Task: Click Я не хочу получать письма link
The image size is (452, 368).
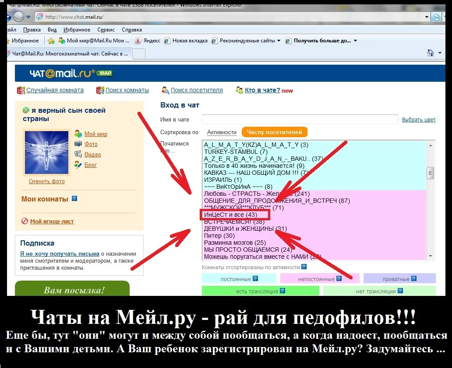Action: click(60, 254)
